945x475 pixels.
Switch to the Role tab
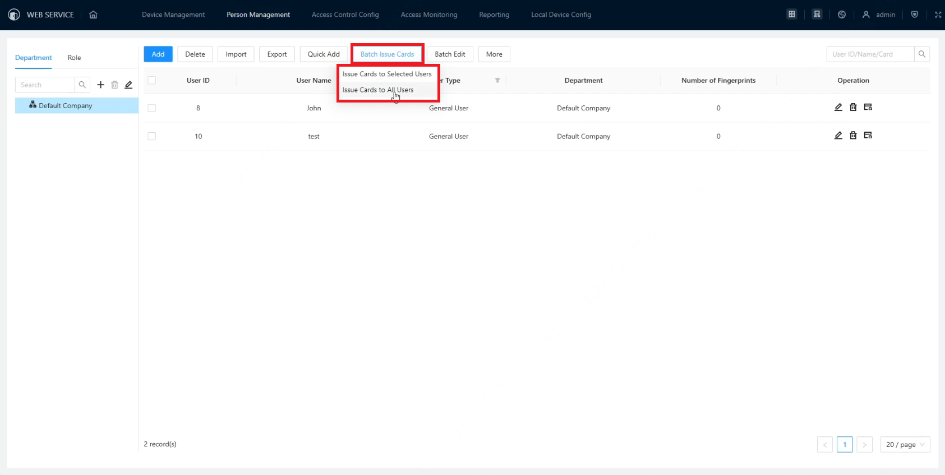click(x=74, y=58)
